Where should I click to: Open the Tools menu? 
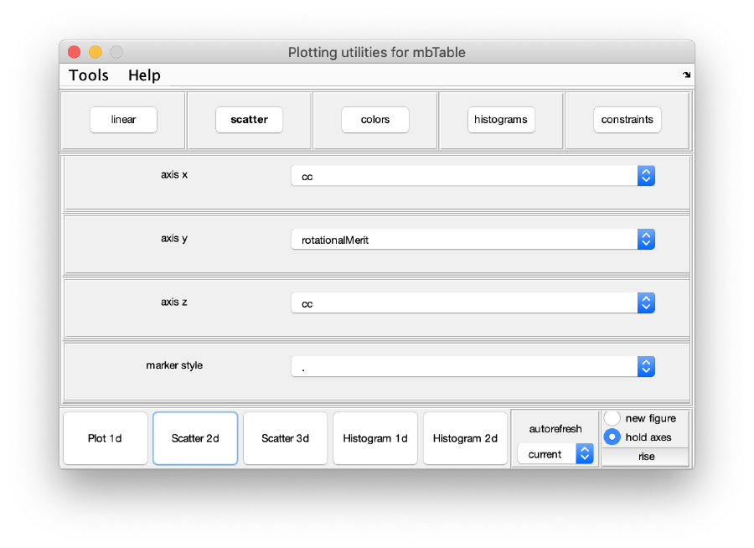[87, 75]
